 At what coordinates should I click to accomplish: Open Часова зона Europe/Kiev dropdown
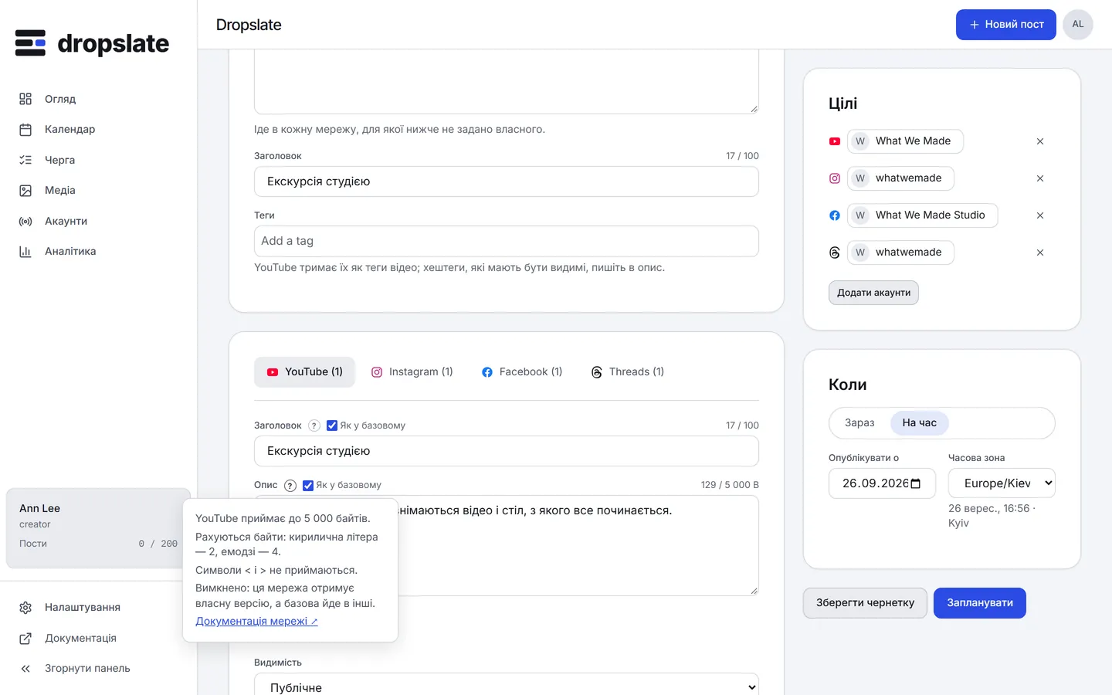point(1002,483)
